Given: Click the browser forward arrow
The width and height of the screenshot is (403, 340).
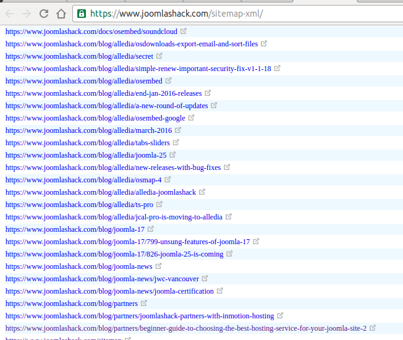Looking at the screenshot, I should coord(27,14).
